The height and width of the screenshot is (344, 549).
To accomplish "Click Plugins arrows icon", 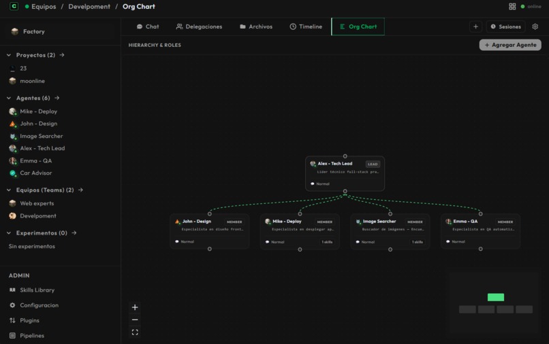I will [13, 320].
